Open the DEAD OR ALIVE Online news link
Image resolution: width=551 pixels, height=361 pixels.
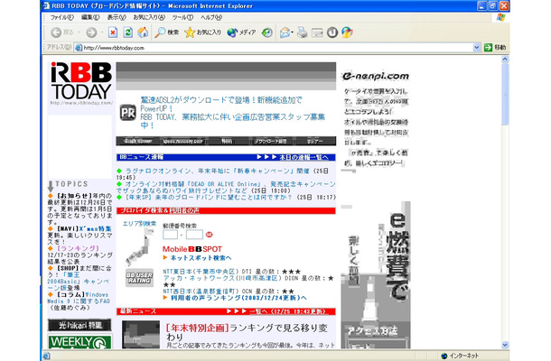coord(226,187)
